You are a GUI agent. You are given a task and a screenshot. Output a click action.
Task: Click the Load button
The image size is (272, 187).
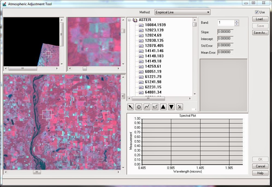click(260, 19)
